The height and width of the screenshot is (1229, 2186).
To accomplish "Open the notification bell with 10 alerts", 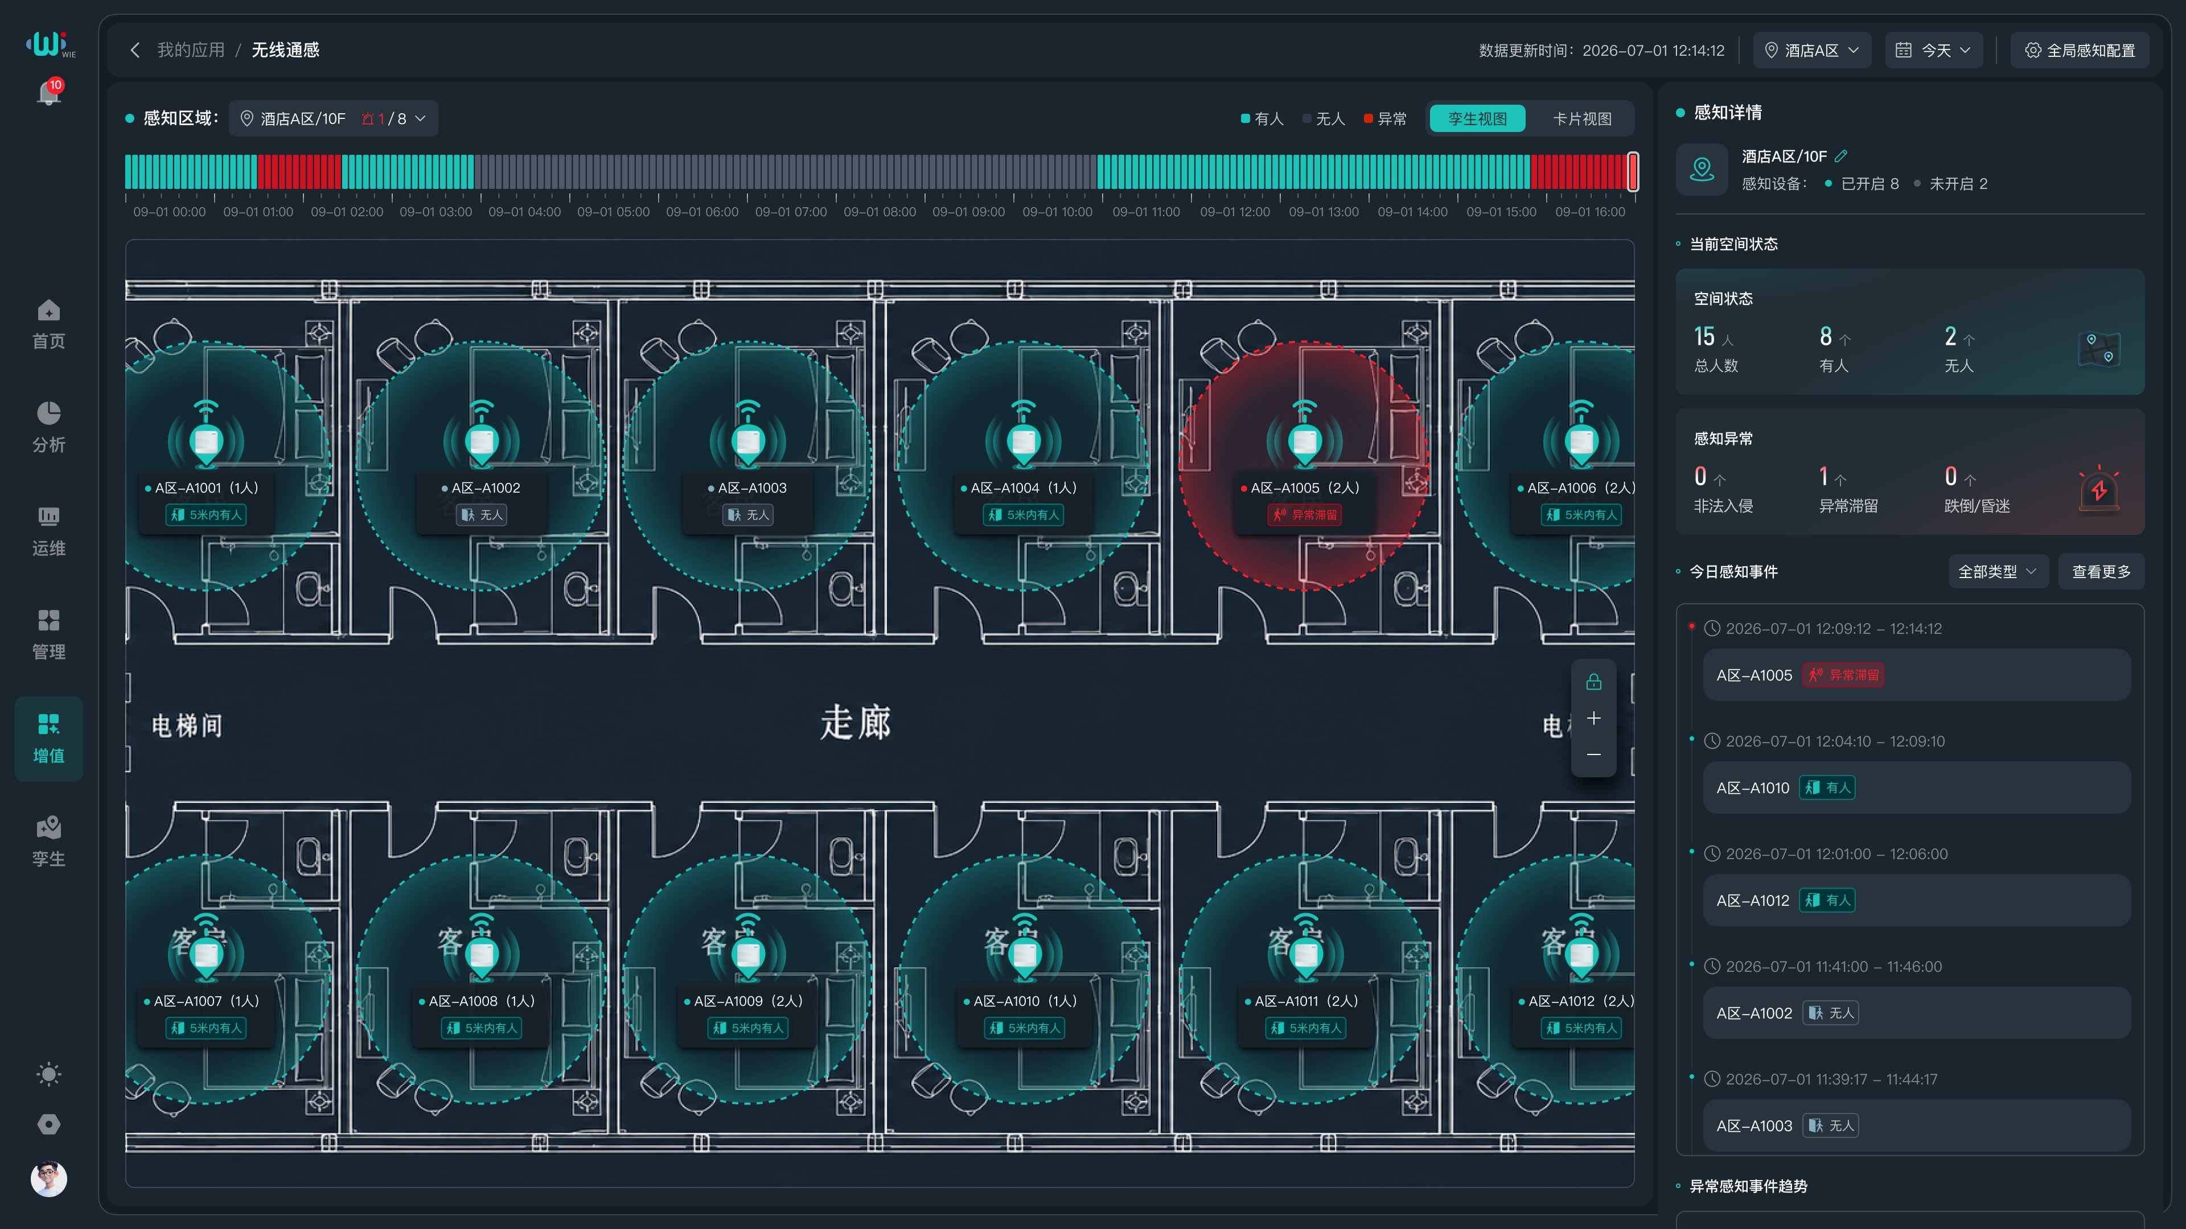I will tap(49, 92).
